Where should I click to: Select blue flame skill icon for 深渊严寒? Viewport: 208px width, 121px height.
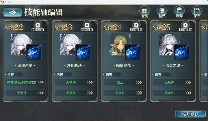coord(34,52)
